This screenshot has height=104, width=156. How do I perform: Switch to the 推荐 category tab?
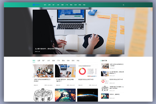tap(34, 60)
